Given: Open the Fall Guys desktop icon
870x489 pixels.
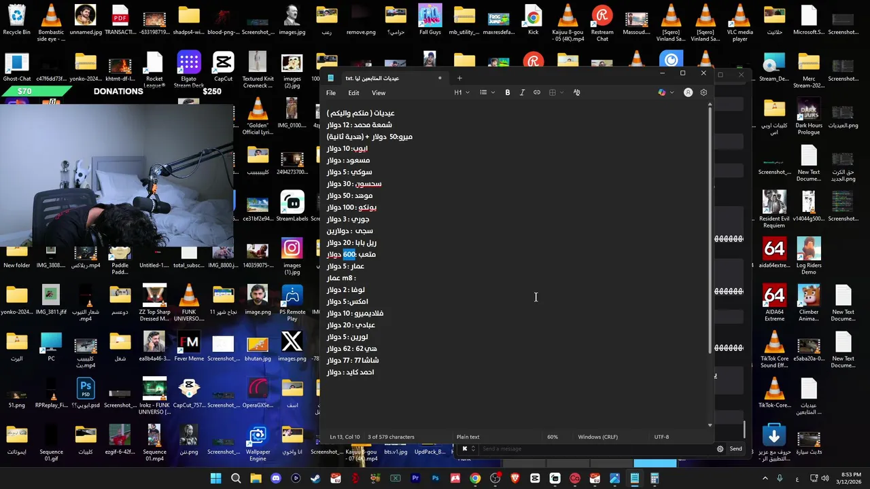Looking at the screenshot, I should (x=430, y=21).
